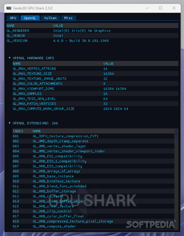Image resolution: width=184 pixels, height=236 pixels.
Task: Click the GL_MAX_VIEWPORT_DIMS row
Action: (96, 89)
